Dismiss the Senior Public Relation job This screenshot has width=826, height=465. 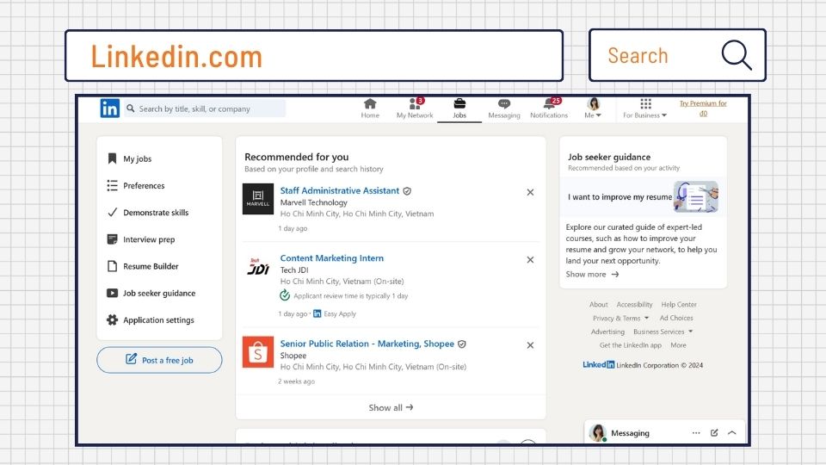pyautogui.click(x=530, y=345)
